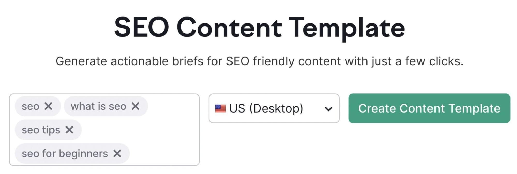Select the "seo for beginners" chip label
The height and width of the screenshot is (174, 517).
65,154
